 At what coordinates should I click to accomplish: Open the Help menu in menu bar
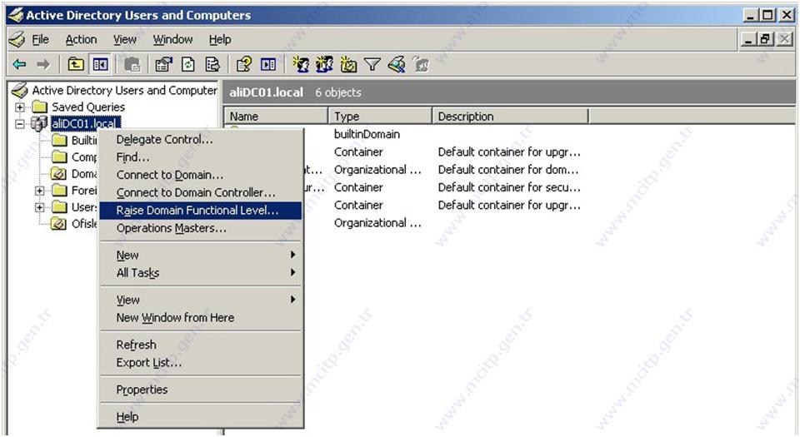[x=220, y=39]
